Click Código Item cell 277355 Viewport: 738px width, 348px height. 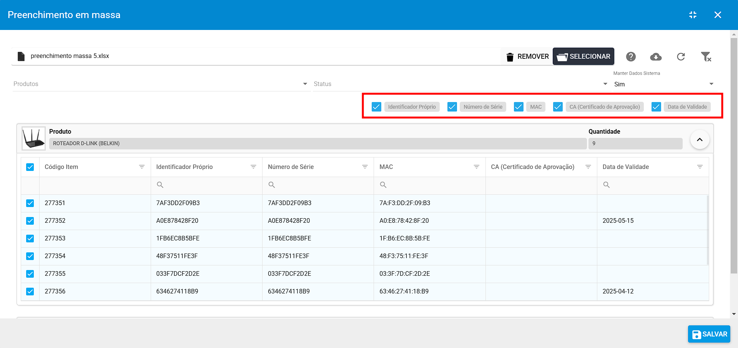click(x=95, y=274)
